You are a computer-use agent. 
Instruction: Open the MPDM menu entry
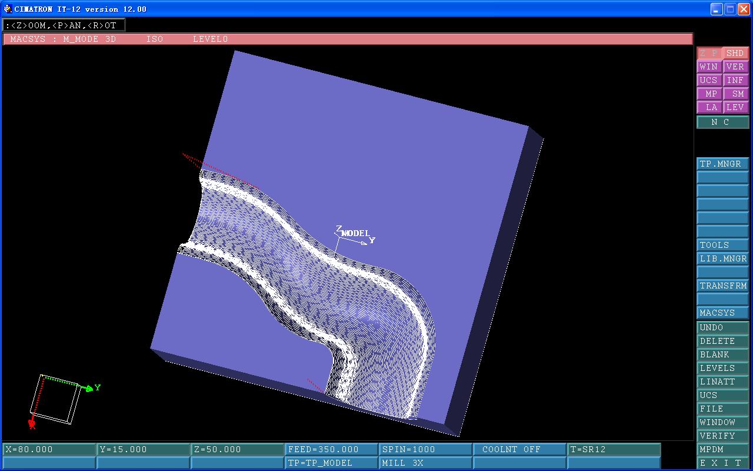[x=722, y=449]
